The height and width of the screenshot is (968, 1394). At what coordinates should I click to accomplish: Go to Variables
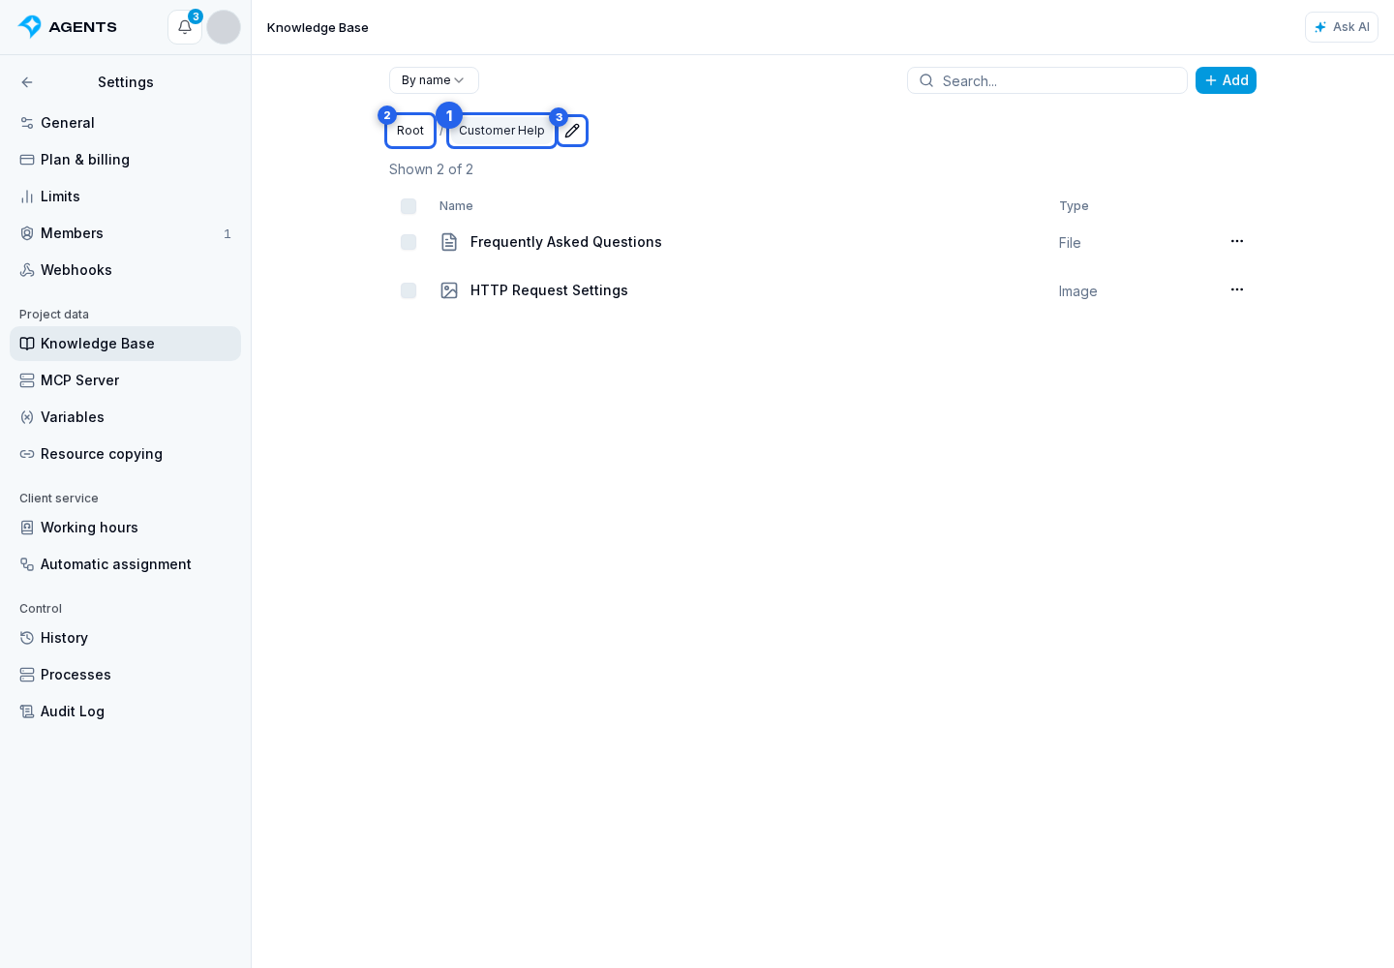coord(125,417)
